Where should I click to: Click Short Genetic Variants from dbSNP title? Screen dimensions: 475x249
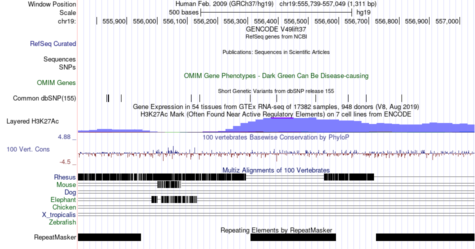point(276,91)
